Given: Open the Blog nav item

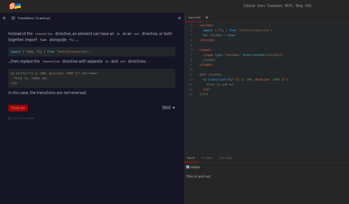Looking at the screenshot, I should click(x=299, y=6).
